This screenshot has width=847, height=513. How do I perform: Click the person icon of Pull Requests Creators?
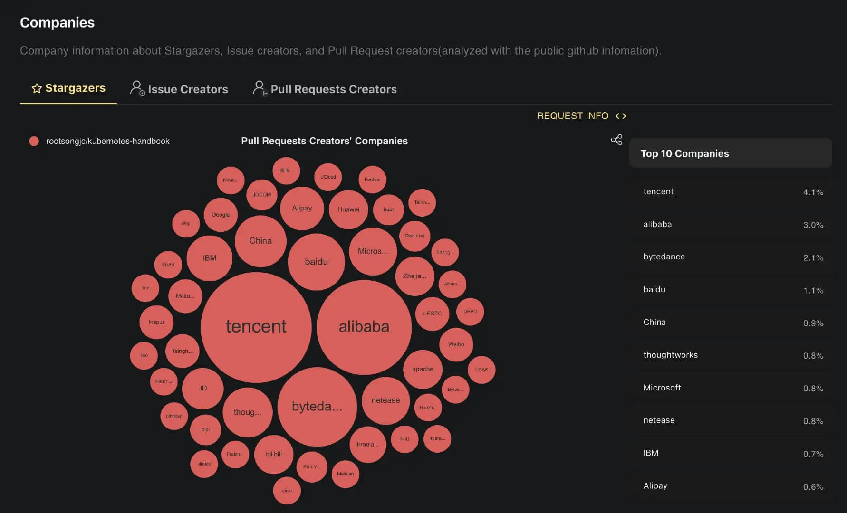pos(260,88)
